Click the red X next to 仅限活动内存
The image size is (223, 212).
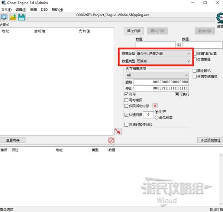coord(155,106)
